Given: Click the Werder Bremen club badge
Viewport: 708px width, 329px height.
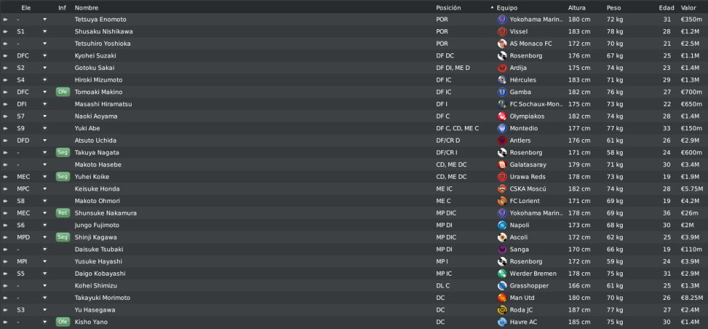Looking at the screenshot, I should (x=502, y=274).
